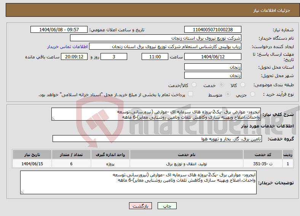The width and height of the screenshot is (300, 216).
Task: Click the اطلاعات خدمات مورد نیاز heading
Action: click(x=267, y=126)
